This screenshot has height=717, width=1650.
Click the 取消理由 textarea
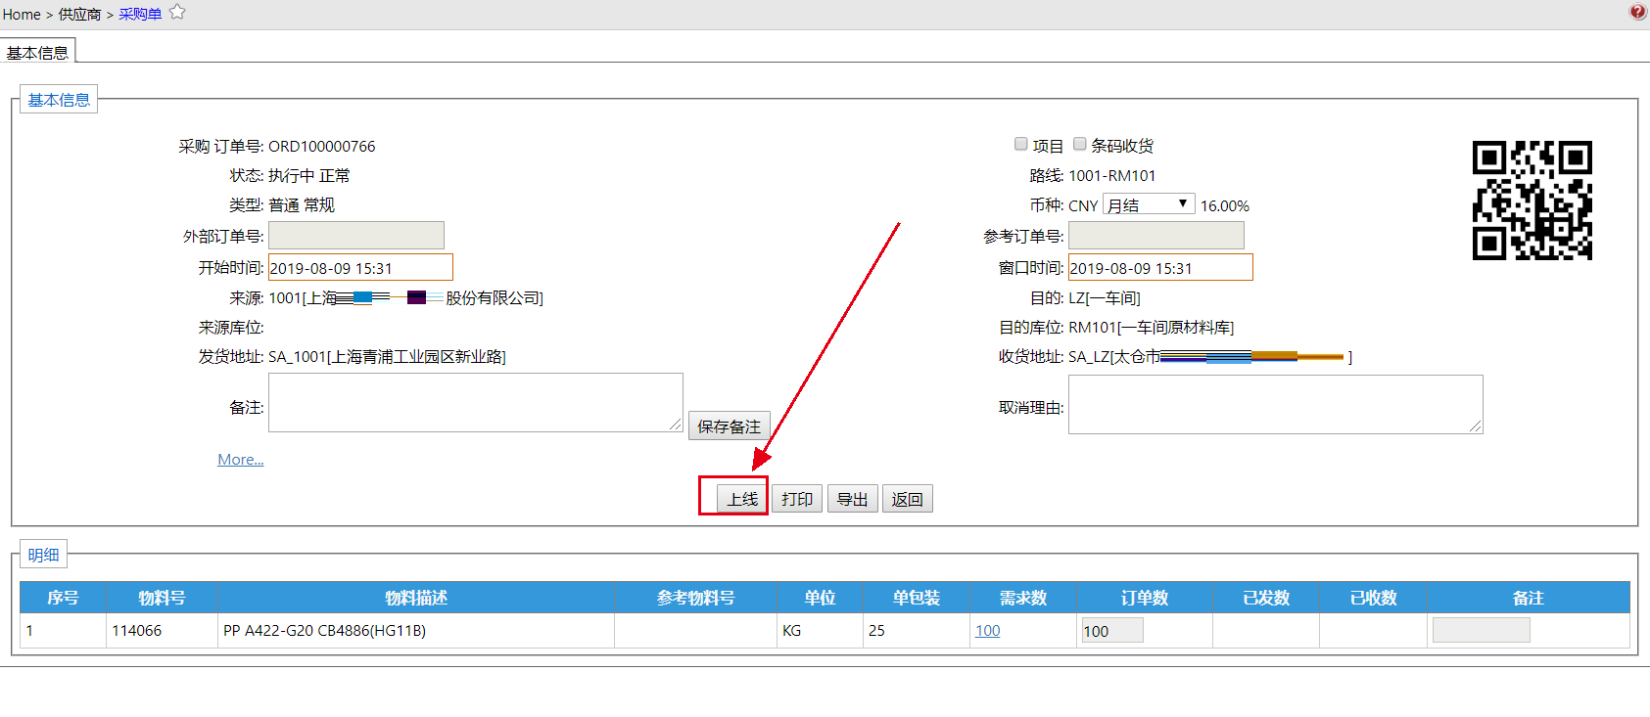[x=1276, y=404]
